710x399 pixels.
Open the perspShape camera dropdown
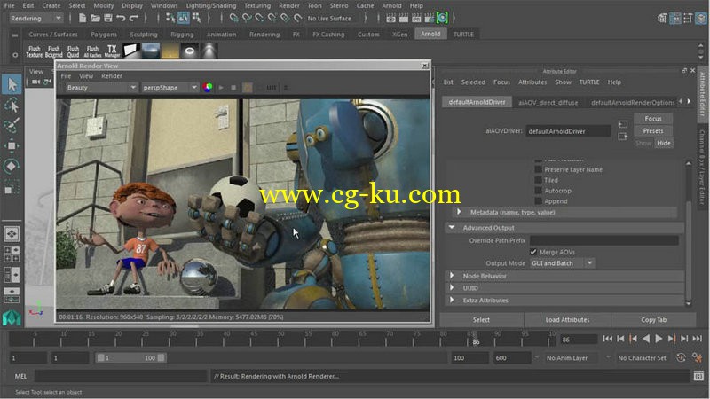click(170, 87)
